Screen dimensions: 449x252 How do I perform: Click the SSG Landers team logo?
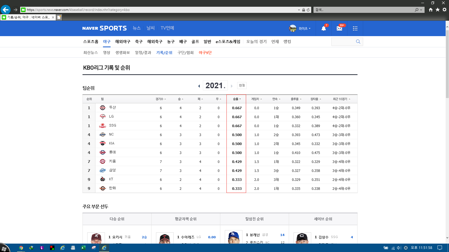tap(103, 126)
